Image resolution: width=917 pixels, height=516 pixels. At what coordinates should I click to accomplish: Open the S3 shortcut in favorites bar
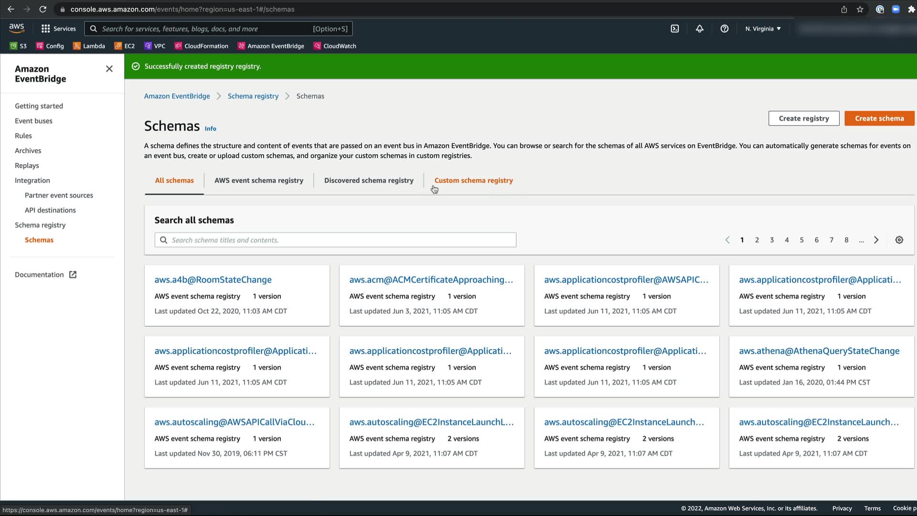(19, 46)
